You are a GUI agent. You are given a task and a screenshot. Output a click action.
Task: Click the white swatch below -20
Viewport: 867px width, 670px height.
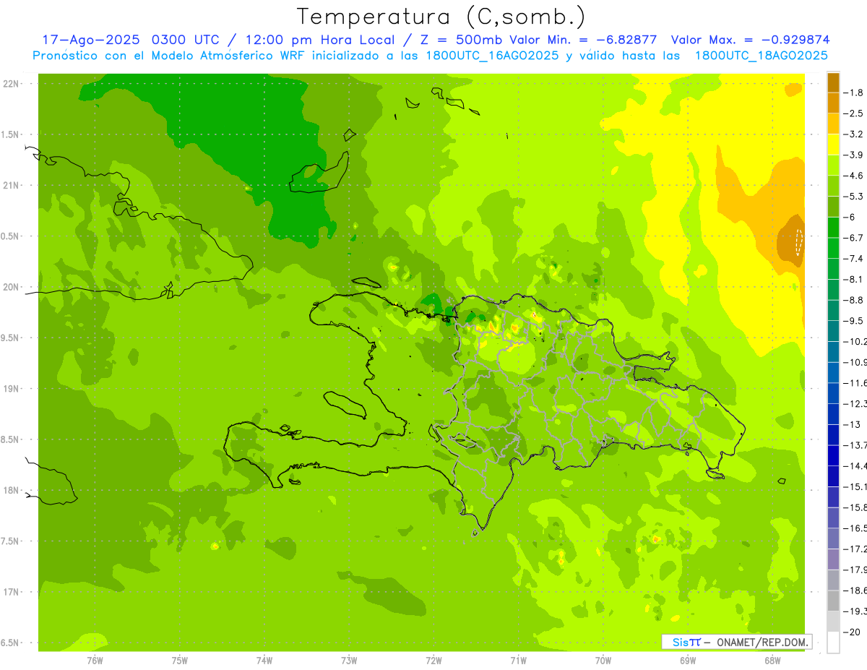[833, 642]
